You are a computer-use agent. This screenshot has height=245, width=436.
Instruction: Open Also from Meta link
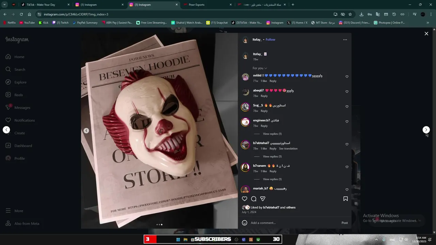coord(22,224)
